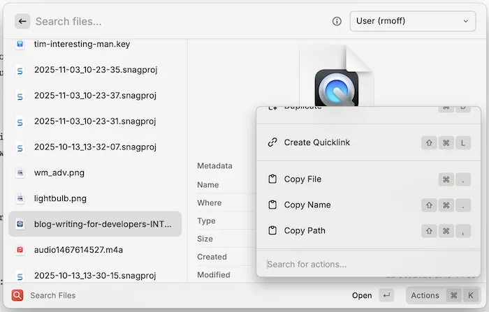Click the wm_adv.png file icon
489x312 pixels.
20,172
